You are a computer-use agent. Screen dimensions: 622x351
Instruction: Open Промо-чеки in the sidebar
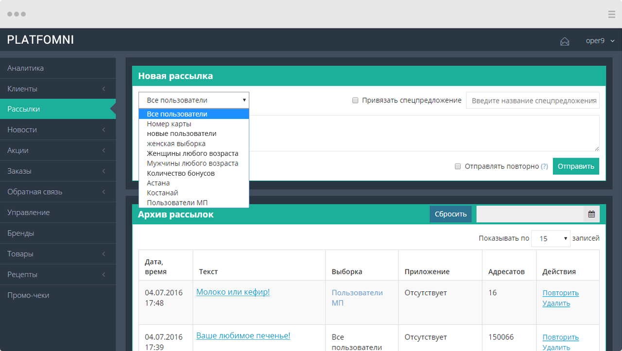58,295
